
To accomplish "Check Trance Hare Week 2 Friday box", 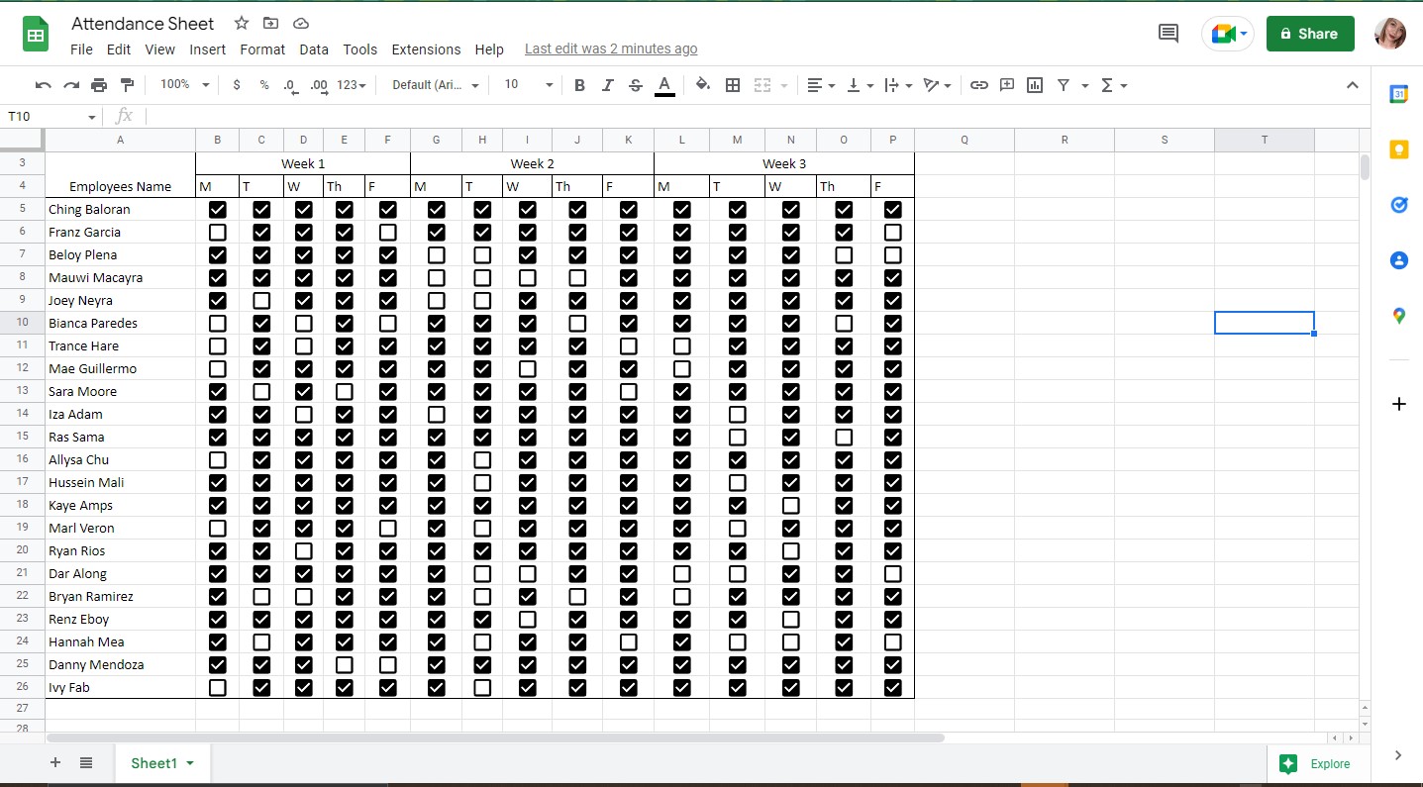I will (x=629, y=346).
